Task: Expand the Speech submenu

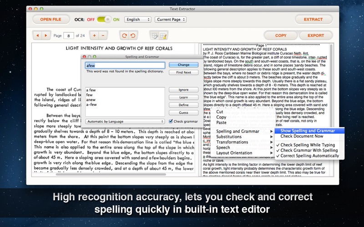Action: (244, 147)
